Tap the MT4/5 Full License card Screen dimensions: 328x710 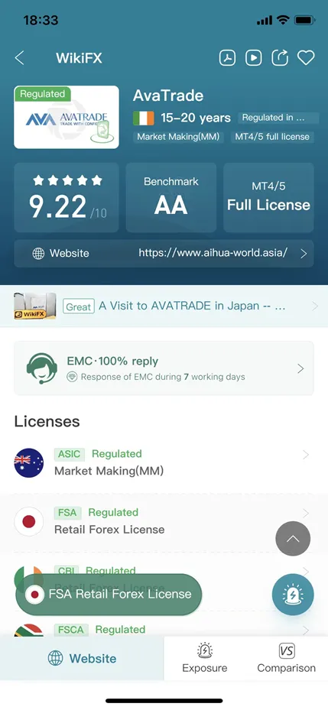[268, 198]
